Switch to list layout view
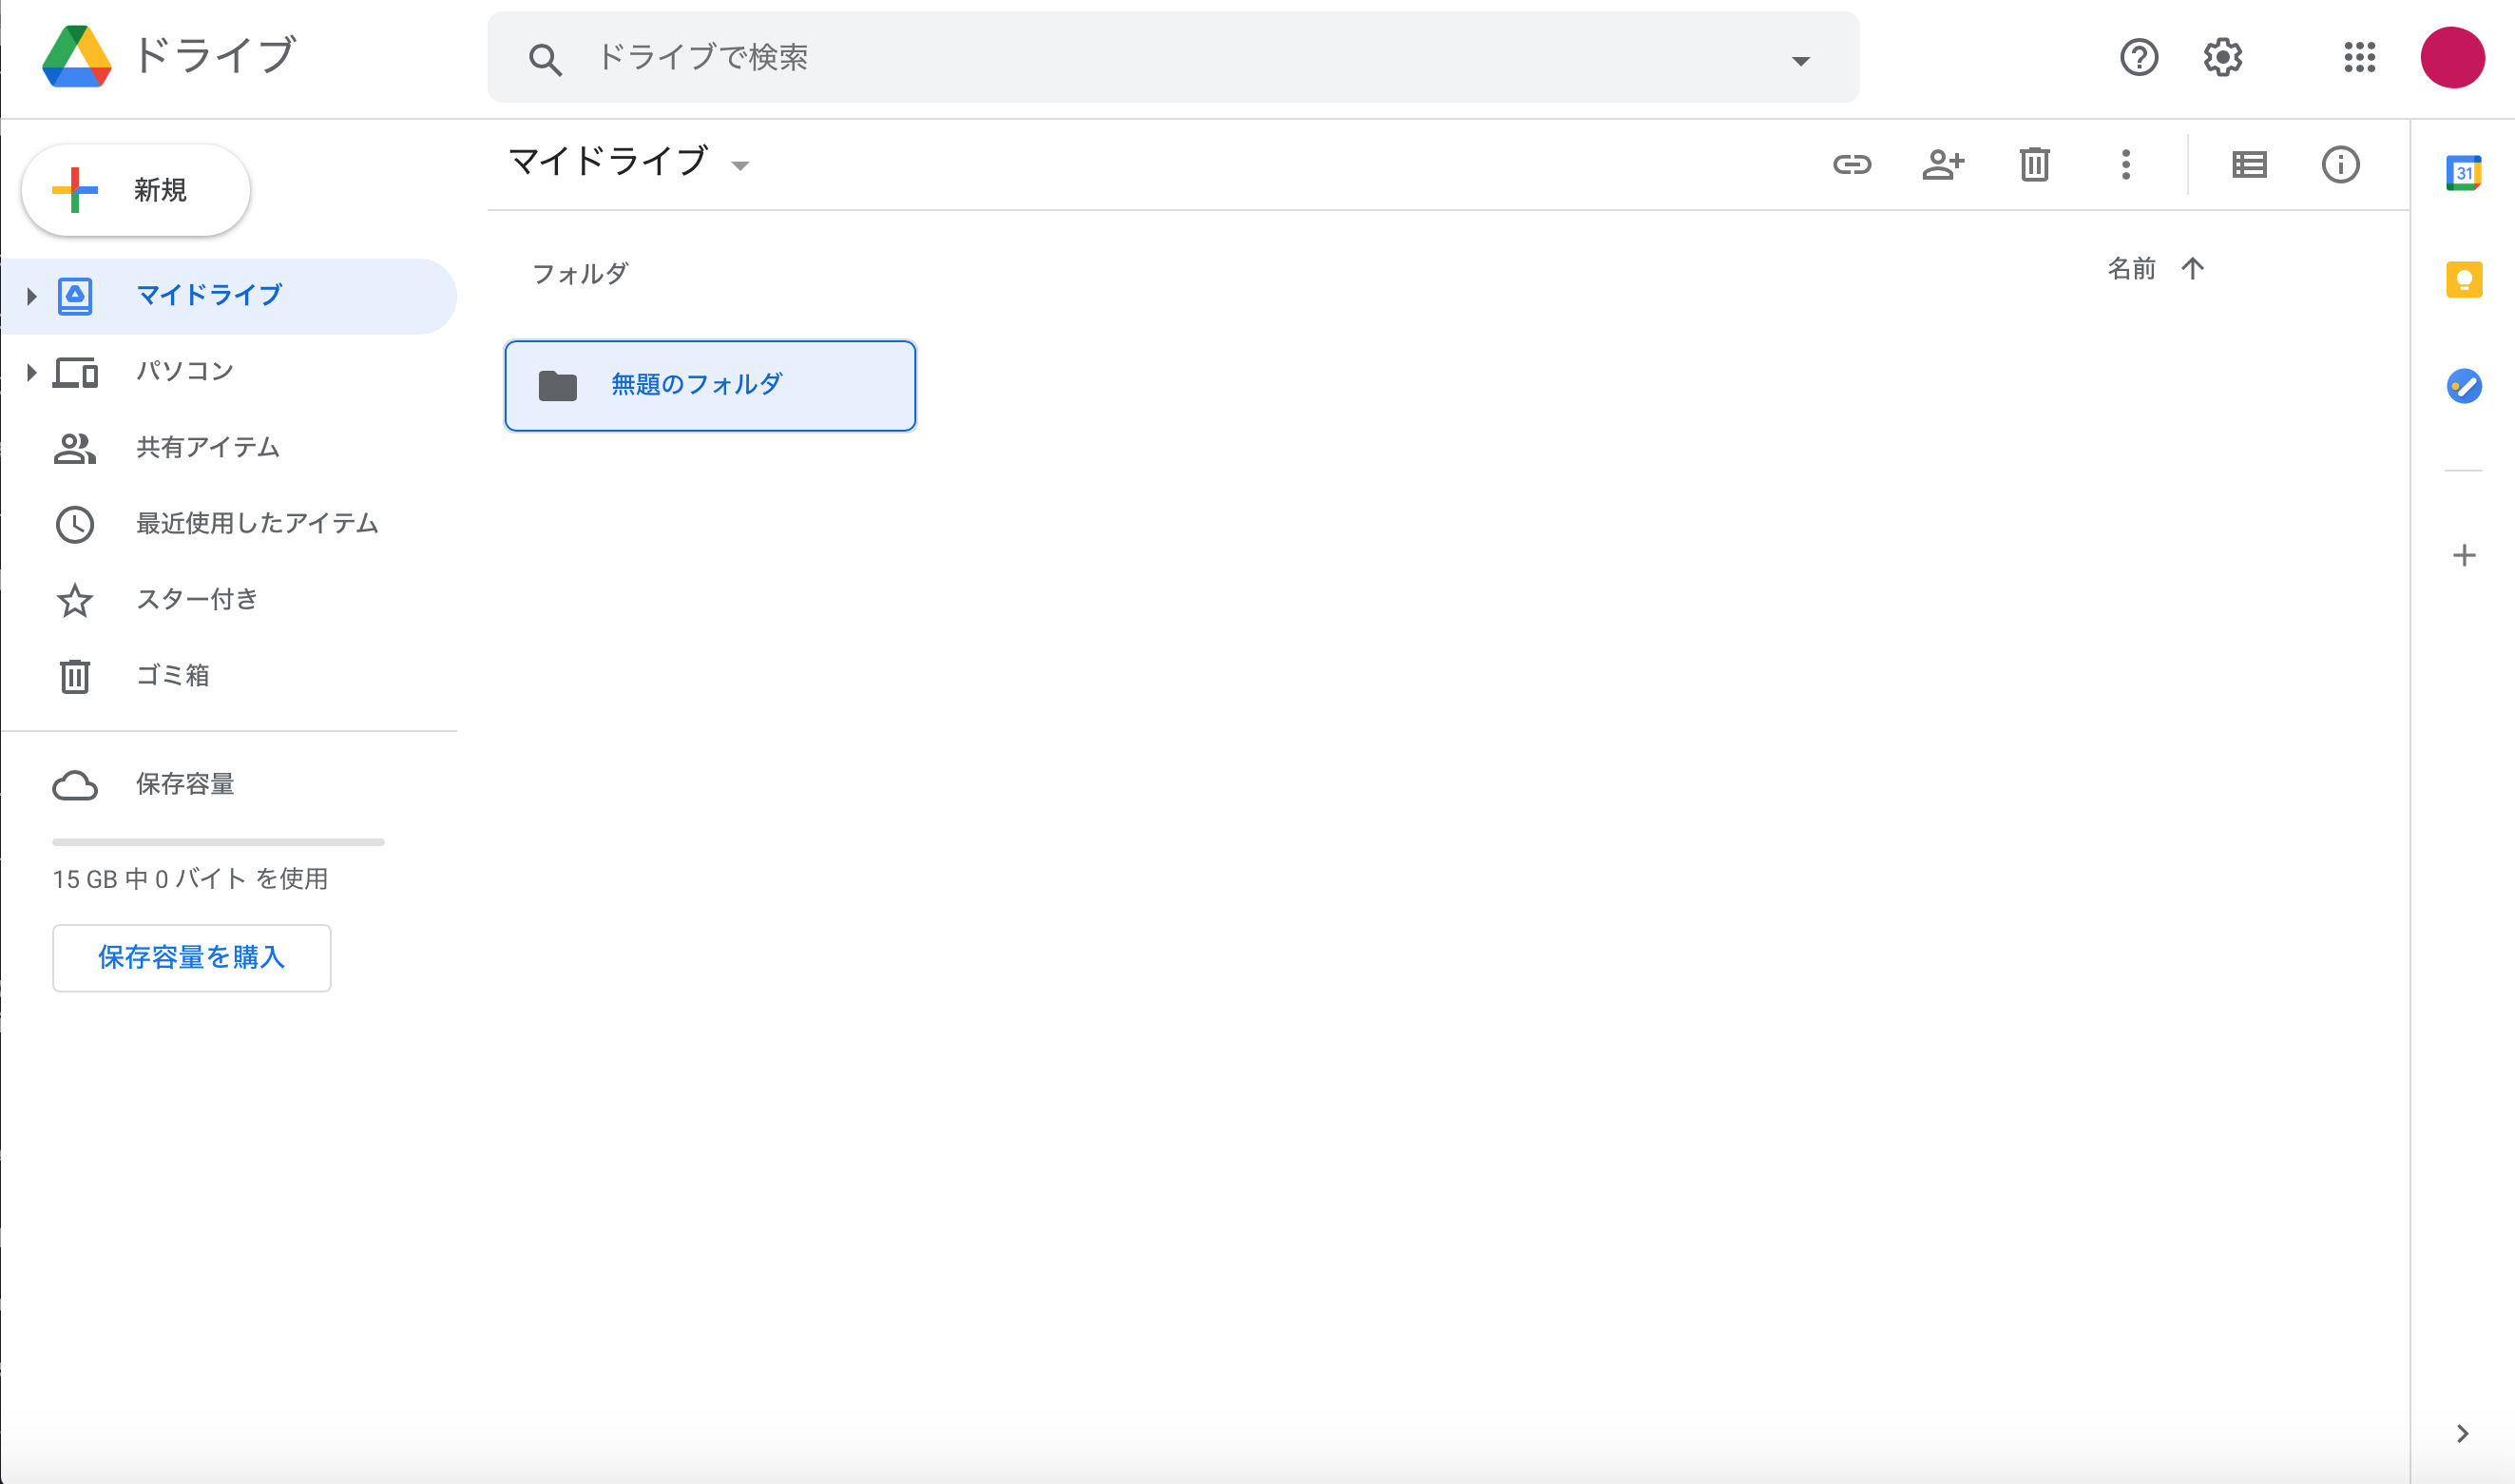The height and width of the screenshot is (1484, 2515). (x=2249, y=164)
